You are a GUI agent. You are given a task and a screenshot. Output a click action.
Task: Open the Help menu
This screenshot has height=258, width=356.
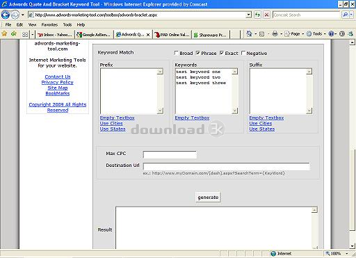(x=81, y=24)
